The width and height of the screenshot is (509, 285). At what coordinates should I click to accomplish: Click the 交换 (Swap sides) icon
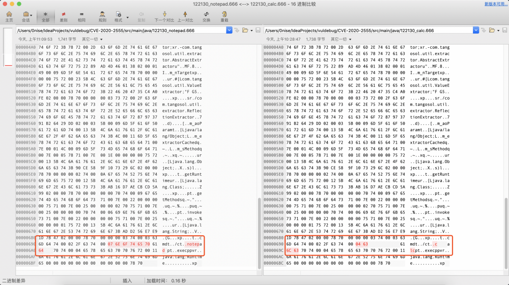[207, 17]
